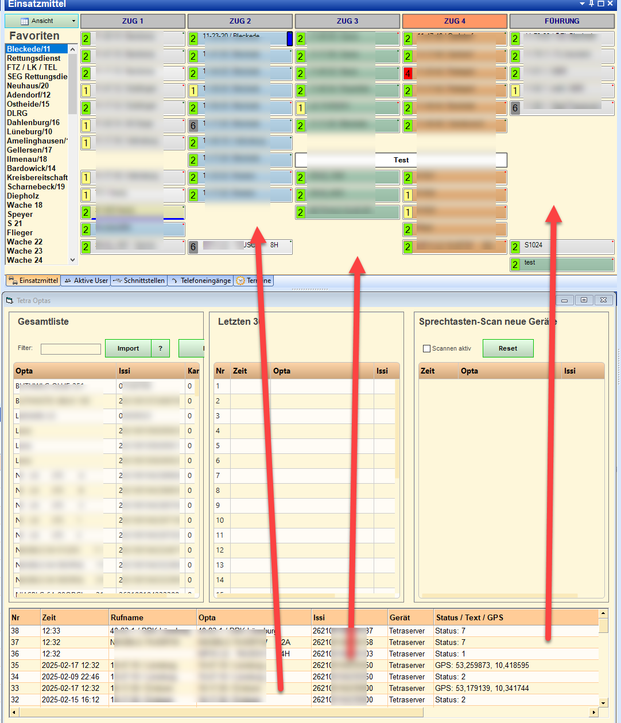This screenshot has height=723, width=621.
Task: Enable the Scannen aktiv checkbox
Action: 426,348
